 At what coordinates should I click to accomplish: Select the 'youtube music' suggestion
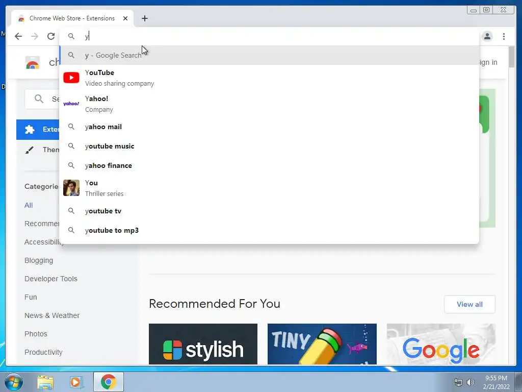[x=269, y=146]
